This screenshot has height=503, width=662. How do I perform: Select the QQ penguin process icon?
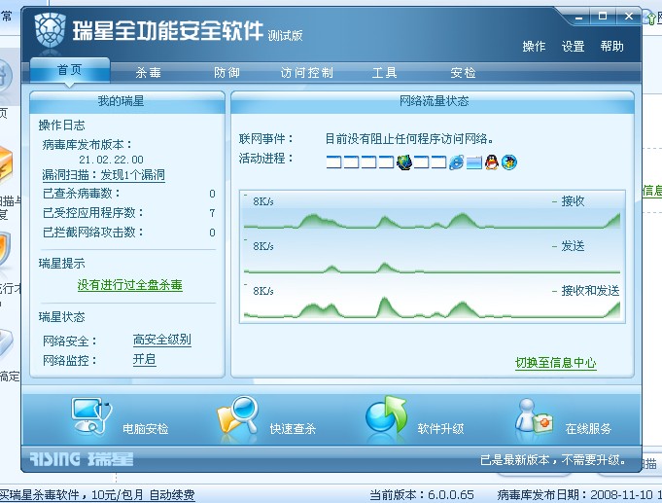(x=492, y=162)
